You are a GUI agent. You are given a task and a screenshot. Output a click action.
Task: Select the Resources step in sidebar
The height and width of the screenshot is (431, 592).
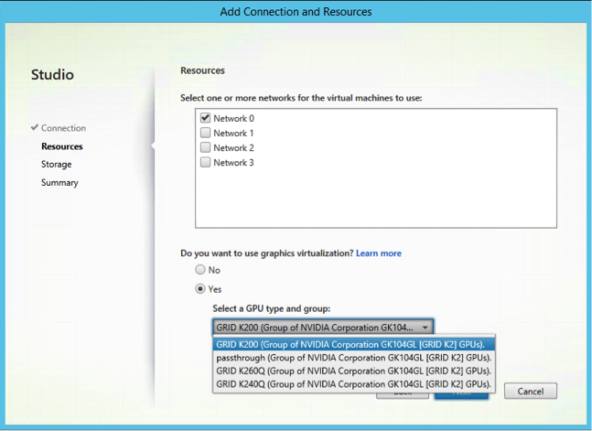coord(61,145)
